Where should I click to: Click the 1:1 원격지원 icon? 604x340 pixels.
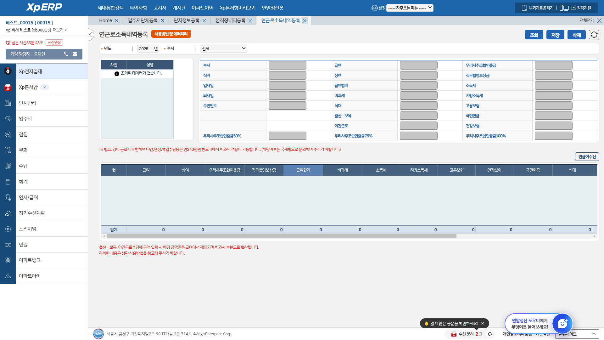(564, 8)
